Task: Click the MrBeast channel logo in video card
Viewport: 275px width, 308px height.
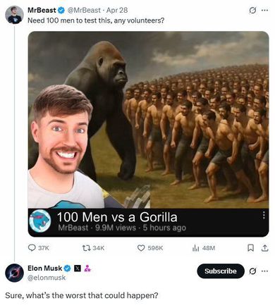Action: coord(40,221)
